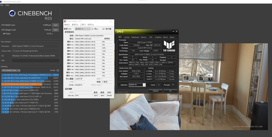Click the Cinebench title bar icon
Viewport: 272px width, 137px height.
pyautogui.click(x=1, y=2)
